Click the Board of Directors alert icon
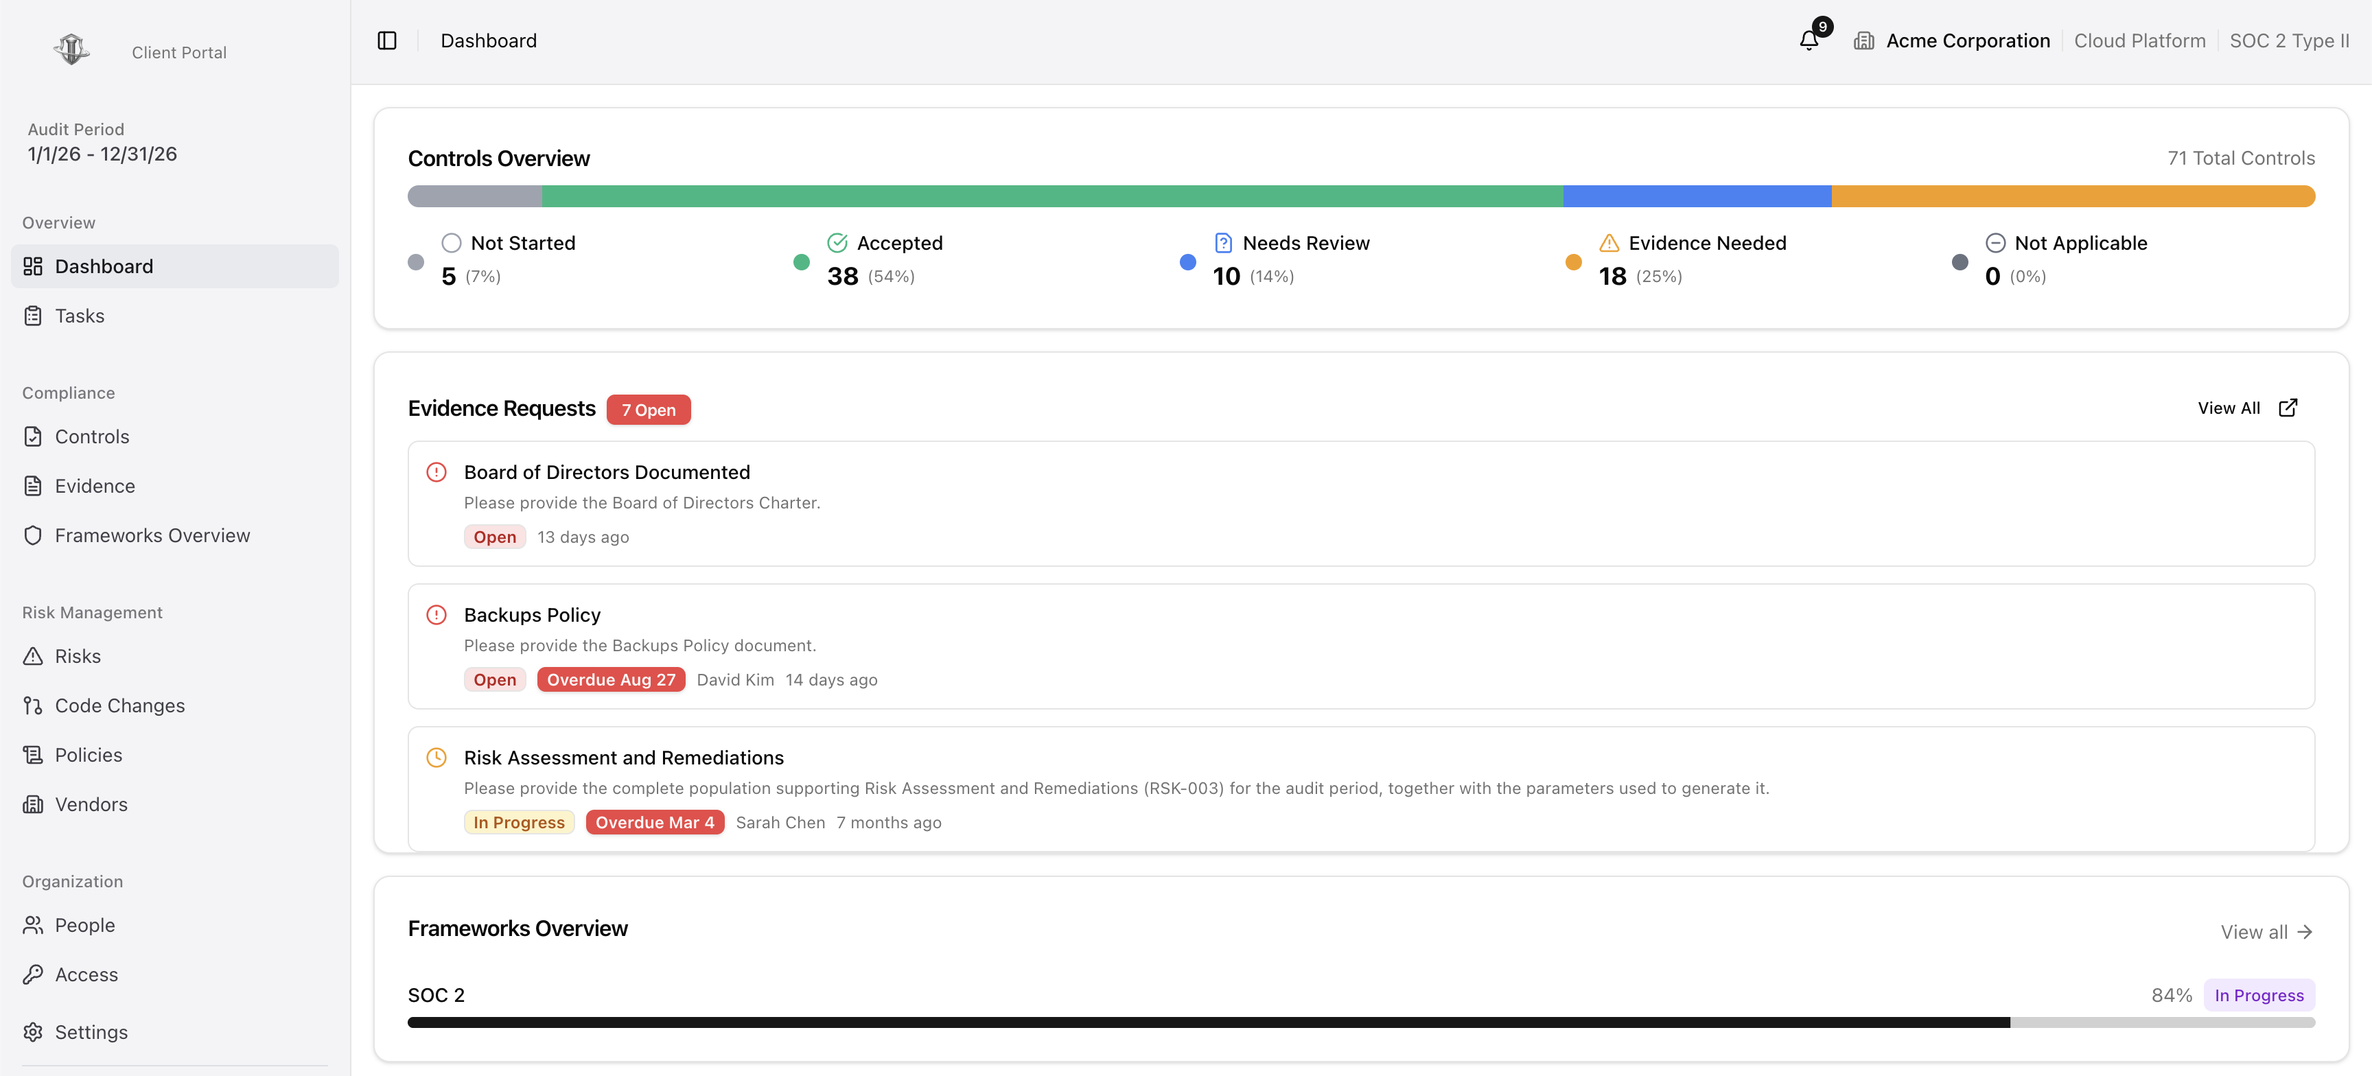The image size is (2372, 1076). 437,472
